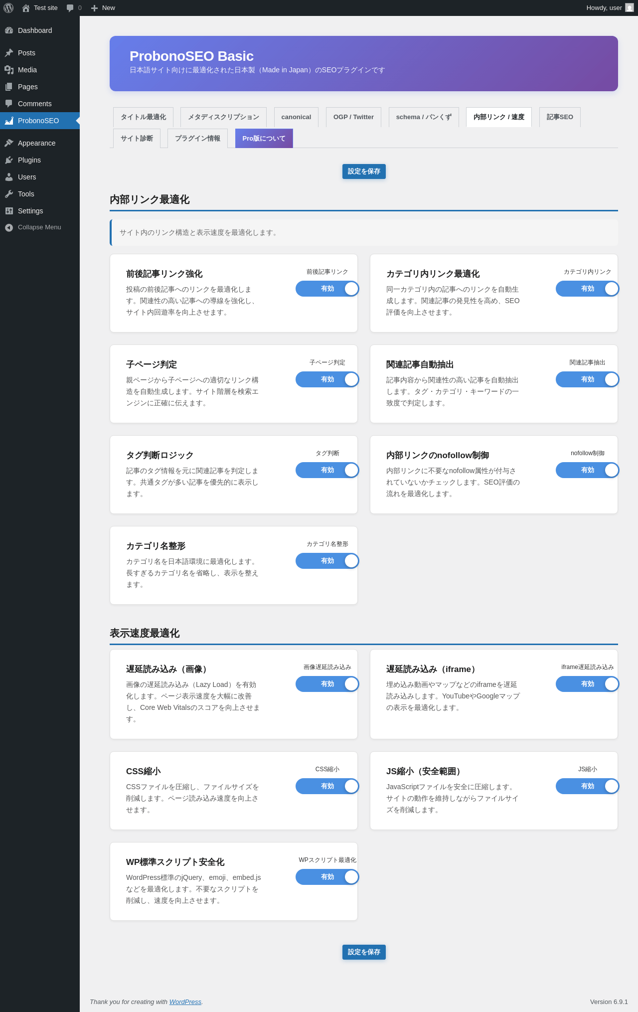Viewport: 638px width, 1012px height.
Task: Switch to the メタディスクリプション tab
Action: tap(223, 117)
